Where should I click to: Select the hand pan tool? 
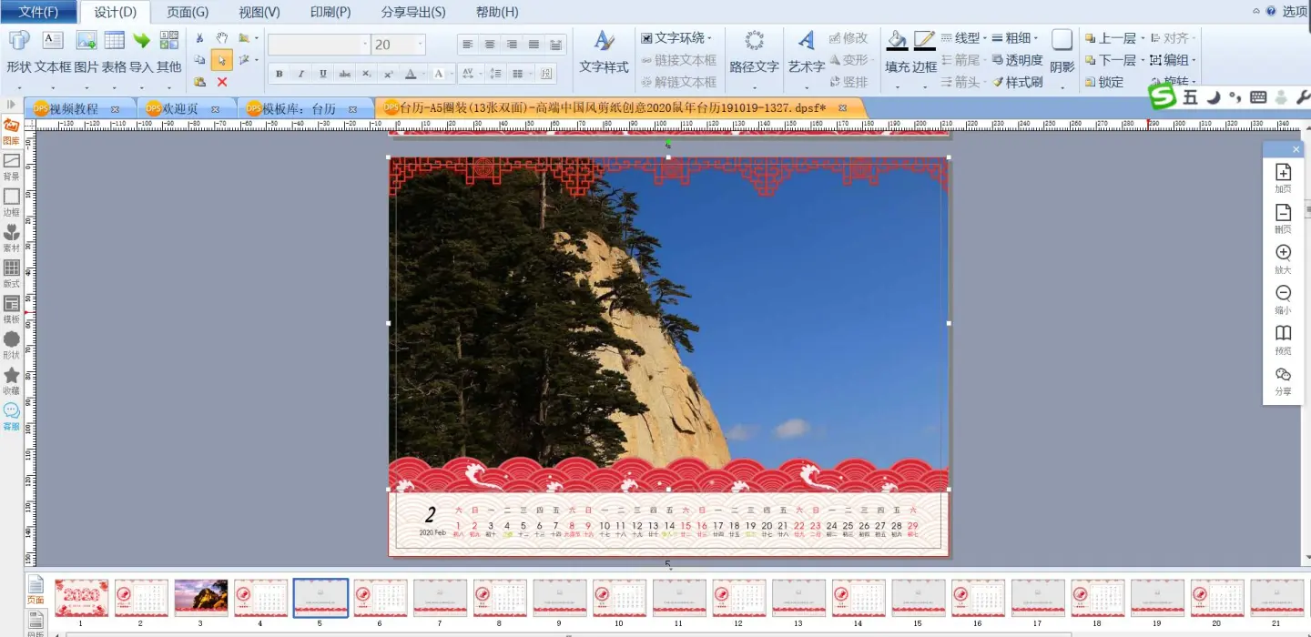[221, 38]
